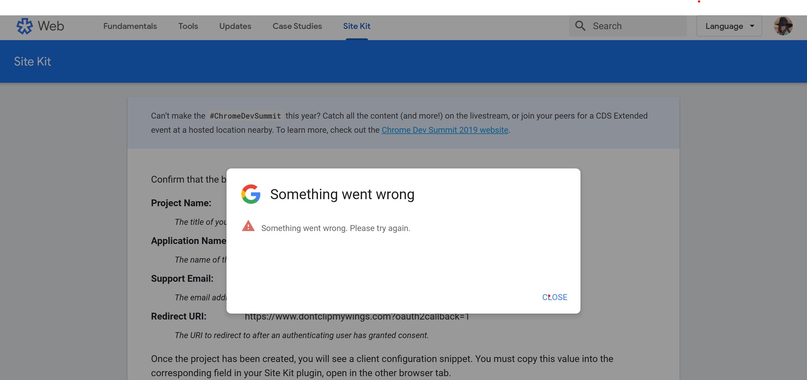Open the Chrome Dev Summit 2019 website link
Screen dimensions: 807x380
[444, 130]
